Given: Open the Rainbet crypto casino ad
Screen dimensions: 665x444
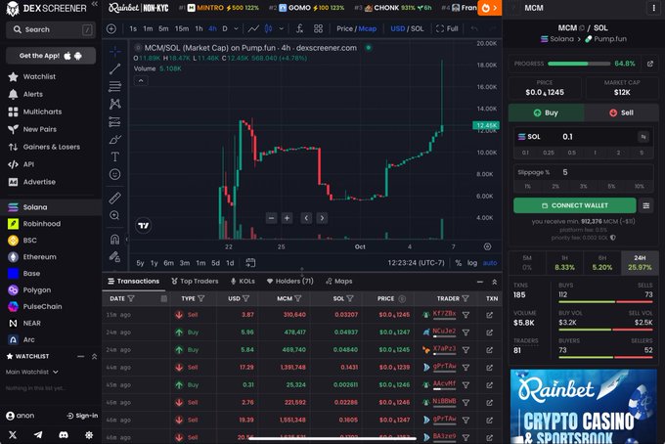Looking at the screenshot, I should [584, 406].
